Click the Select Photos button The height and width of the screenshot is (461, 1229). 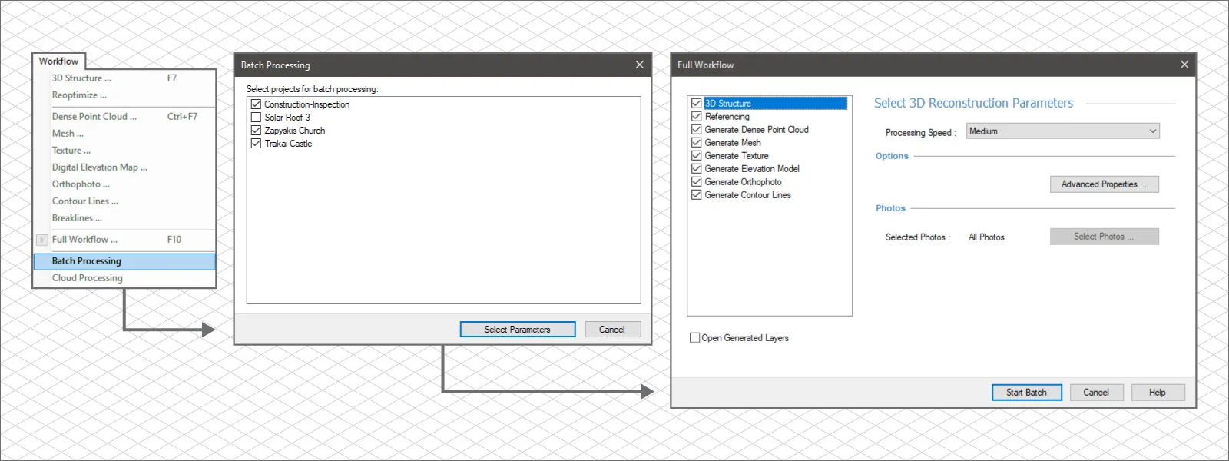pos(1104,237)
